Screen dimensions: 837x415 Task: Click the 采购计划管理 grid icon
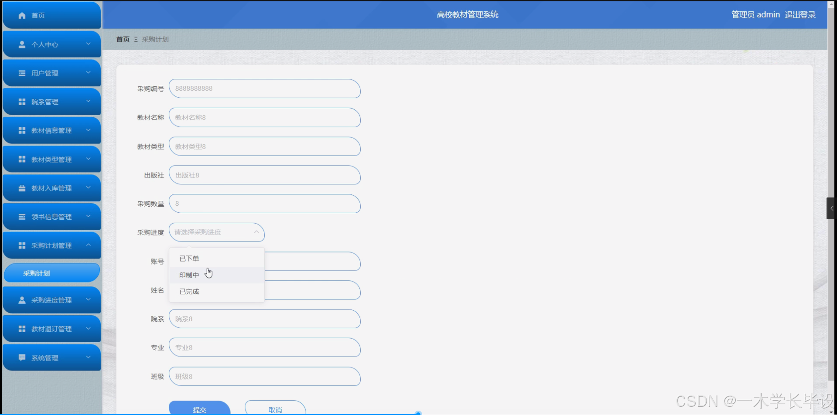pos(22,245)
